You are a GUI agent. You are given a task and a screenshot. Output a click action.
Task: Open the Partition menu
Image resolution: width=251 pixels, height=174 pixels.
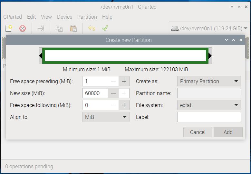click(87, 17)
